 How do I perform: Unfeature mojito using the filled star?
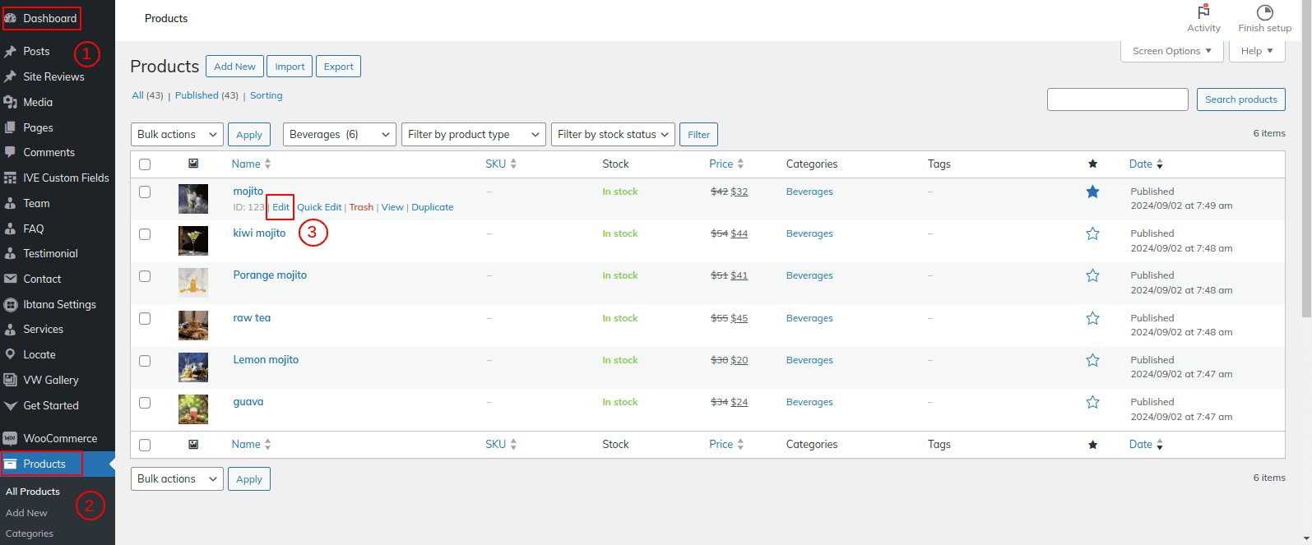pyautogui.click(x=1092, y=192)
